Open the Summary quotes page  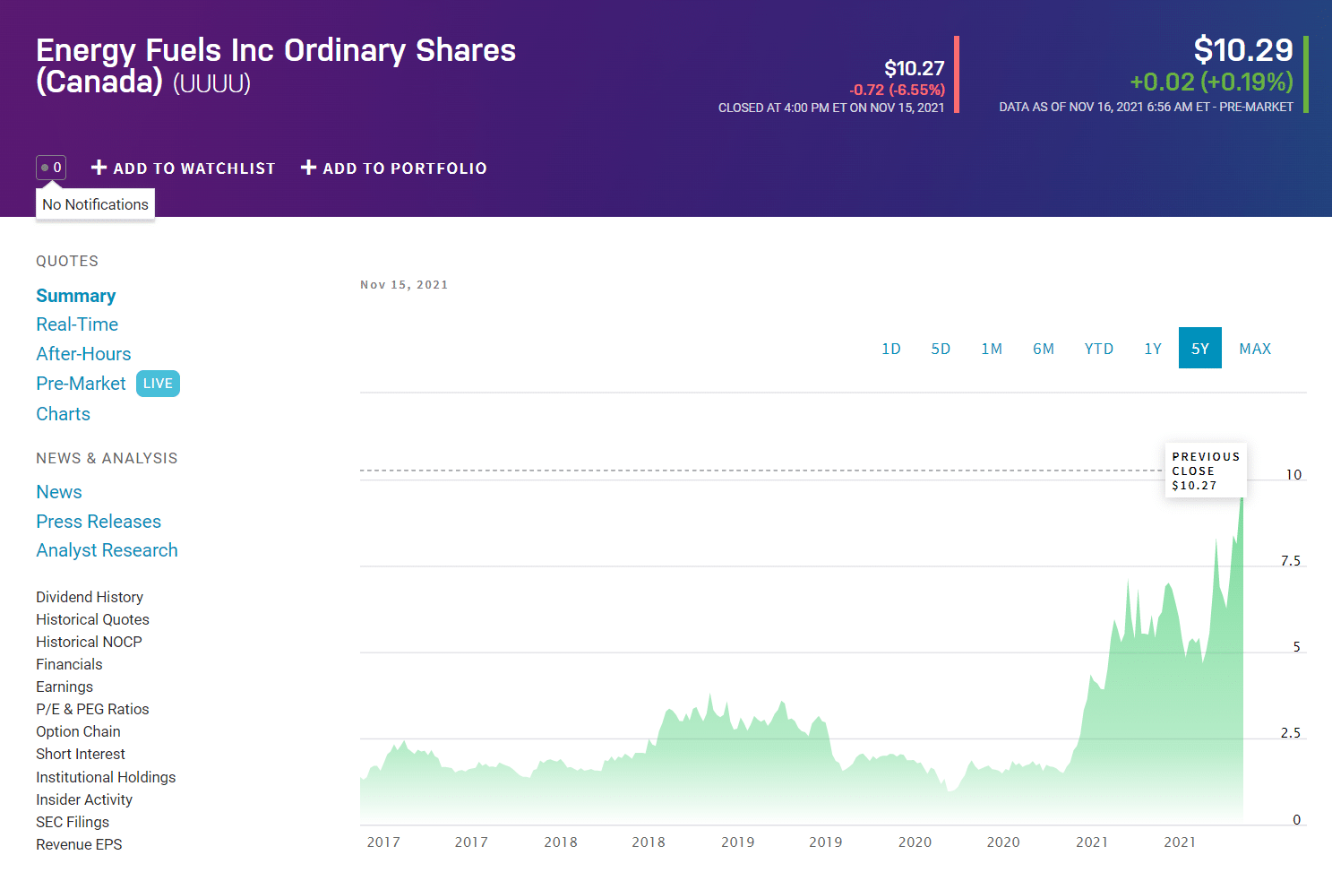tap(76, 296)
